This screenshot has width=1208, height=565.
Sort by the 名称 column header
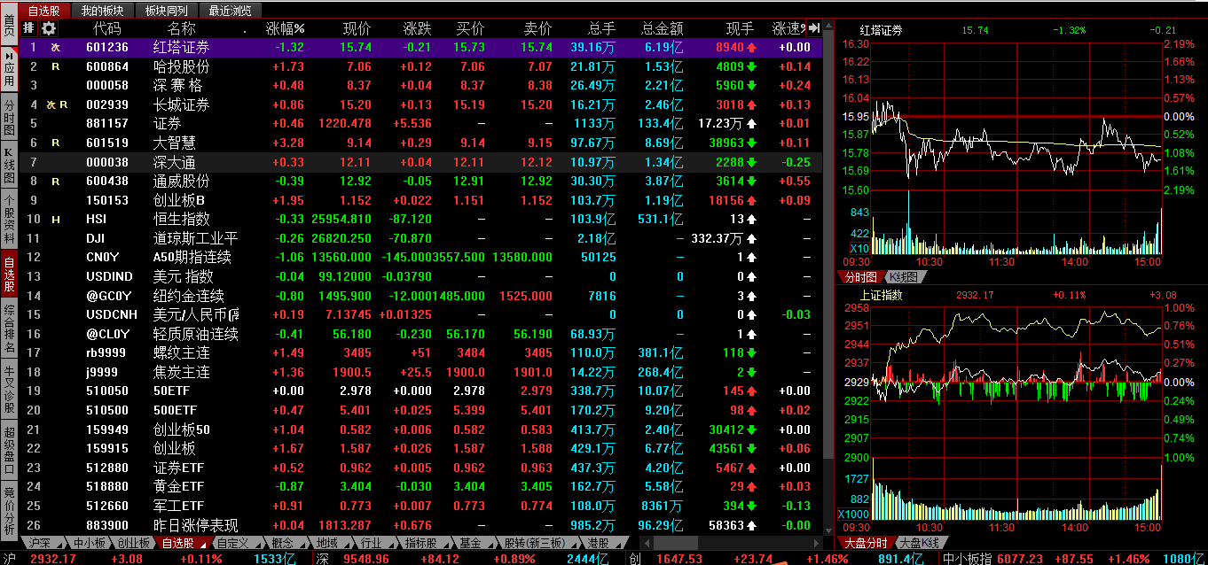tap(181, 28)
